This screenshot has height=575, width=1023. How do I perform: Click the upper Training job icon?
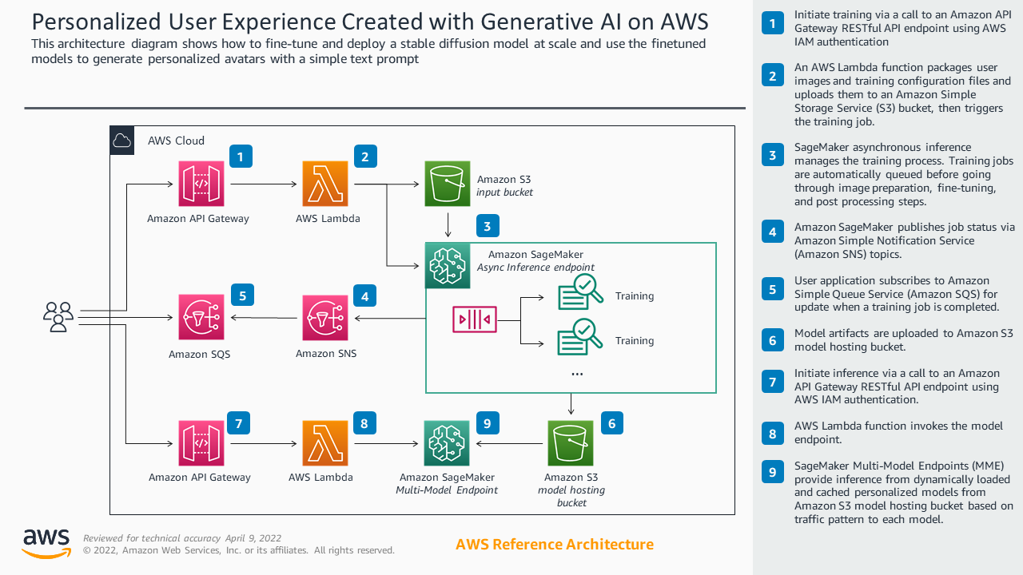pyautogui.click(x=580, y=291)
